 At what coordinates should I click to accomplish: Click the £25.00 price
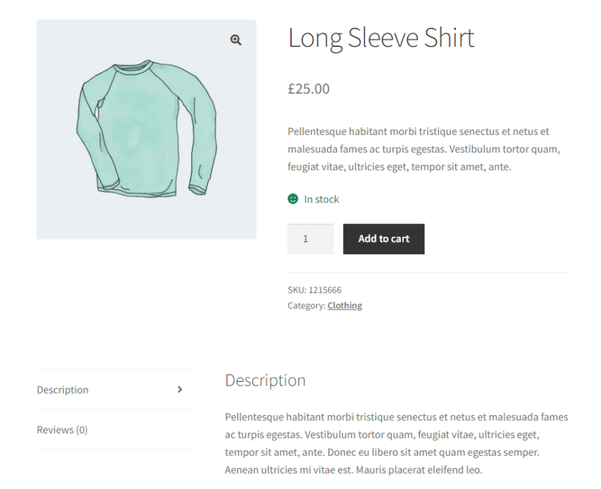coord(309,89)
